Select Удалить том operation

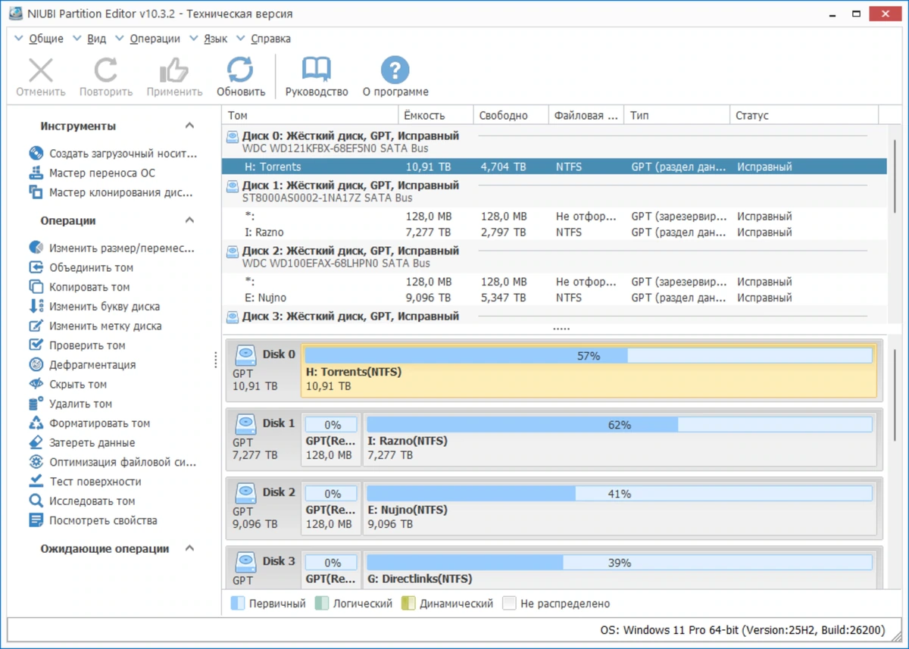[71, 404]
